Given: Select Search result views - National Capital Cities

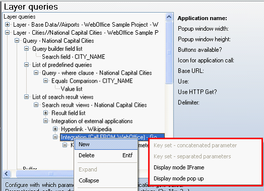Looking at the screenshot, I should pyautogui.click(x=94, y=105).
